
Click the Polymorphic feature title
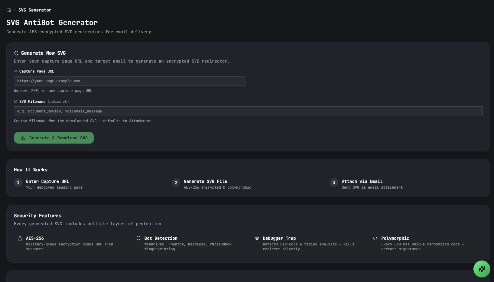(x=395, y=238)
